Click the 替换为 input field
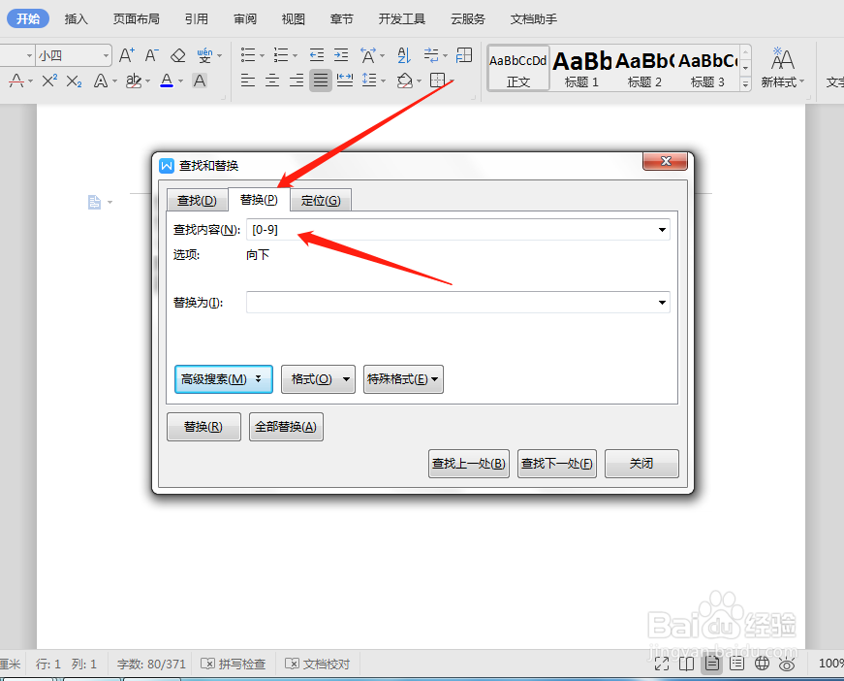The image size is (844, 681). click(457, 303)
